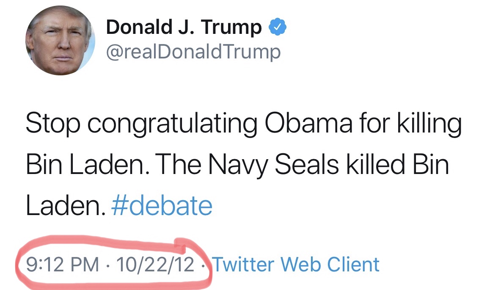Open the Donald J. Trump display name
487x290 pixels.
184,27
